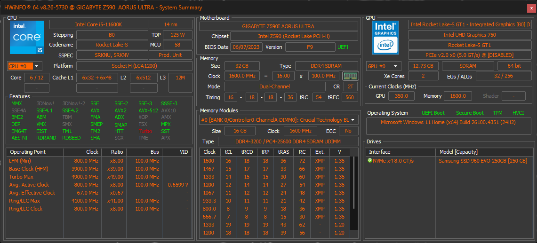Screen dimensions: 537x243
Task: Click the AVX-512 feature label
Action: 148,110
